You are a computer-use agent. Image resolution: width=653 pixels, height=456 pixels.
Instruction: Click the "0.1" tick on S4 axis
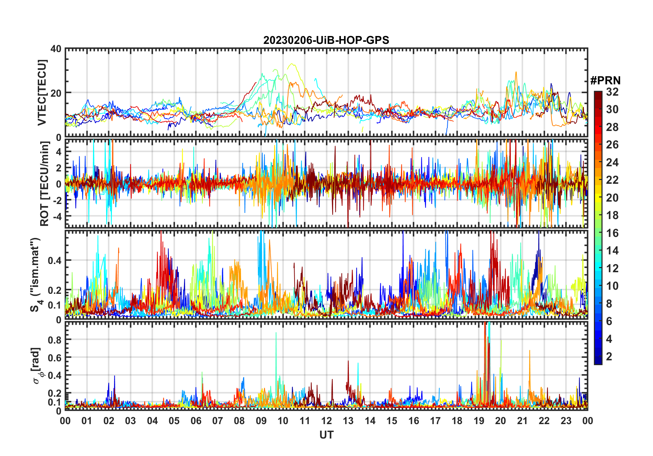pyautogui.click(x=55, y=305)
